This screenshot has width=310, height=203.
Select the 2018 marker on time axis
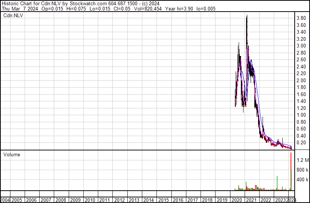pos(207,200)
